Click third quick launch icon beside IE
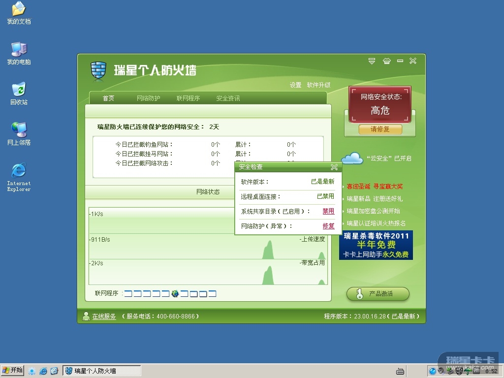This screenshot has width=504, height=378. pos(54,371)
